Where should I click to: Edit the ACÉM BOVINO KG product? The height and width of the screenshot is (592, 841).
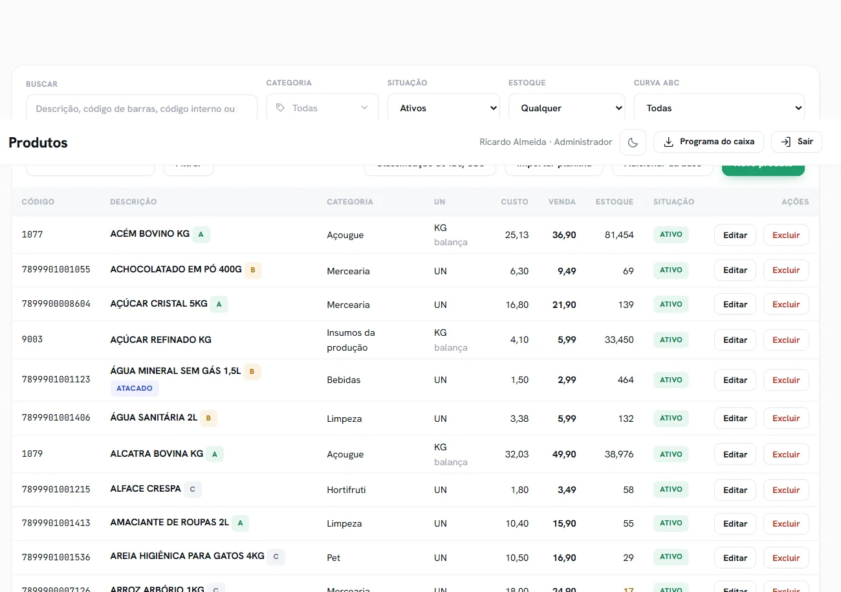click(x=735, y=235)
